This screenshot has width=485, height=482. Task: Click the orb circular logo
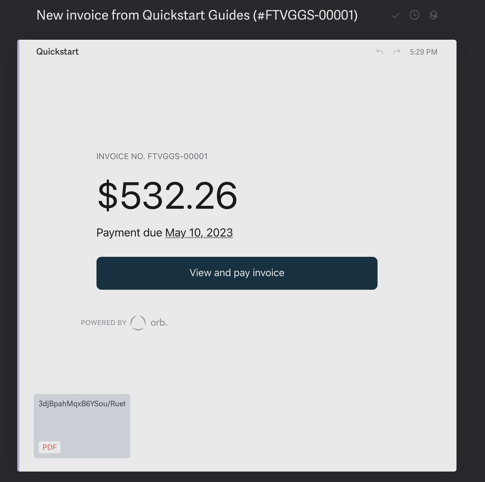[138, 323]
